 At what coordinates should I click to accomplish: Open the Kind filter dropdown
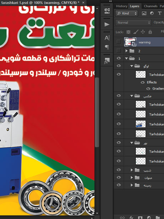(x=127, y=13)
